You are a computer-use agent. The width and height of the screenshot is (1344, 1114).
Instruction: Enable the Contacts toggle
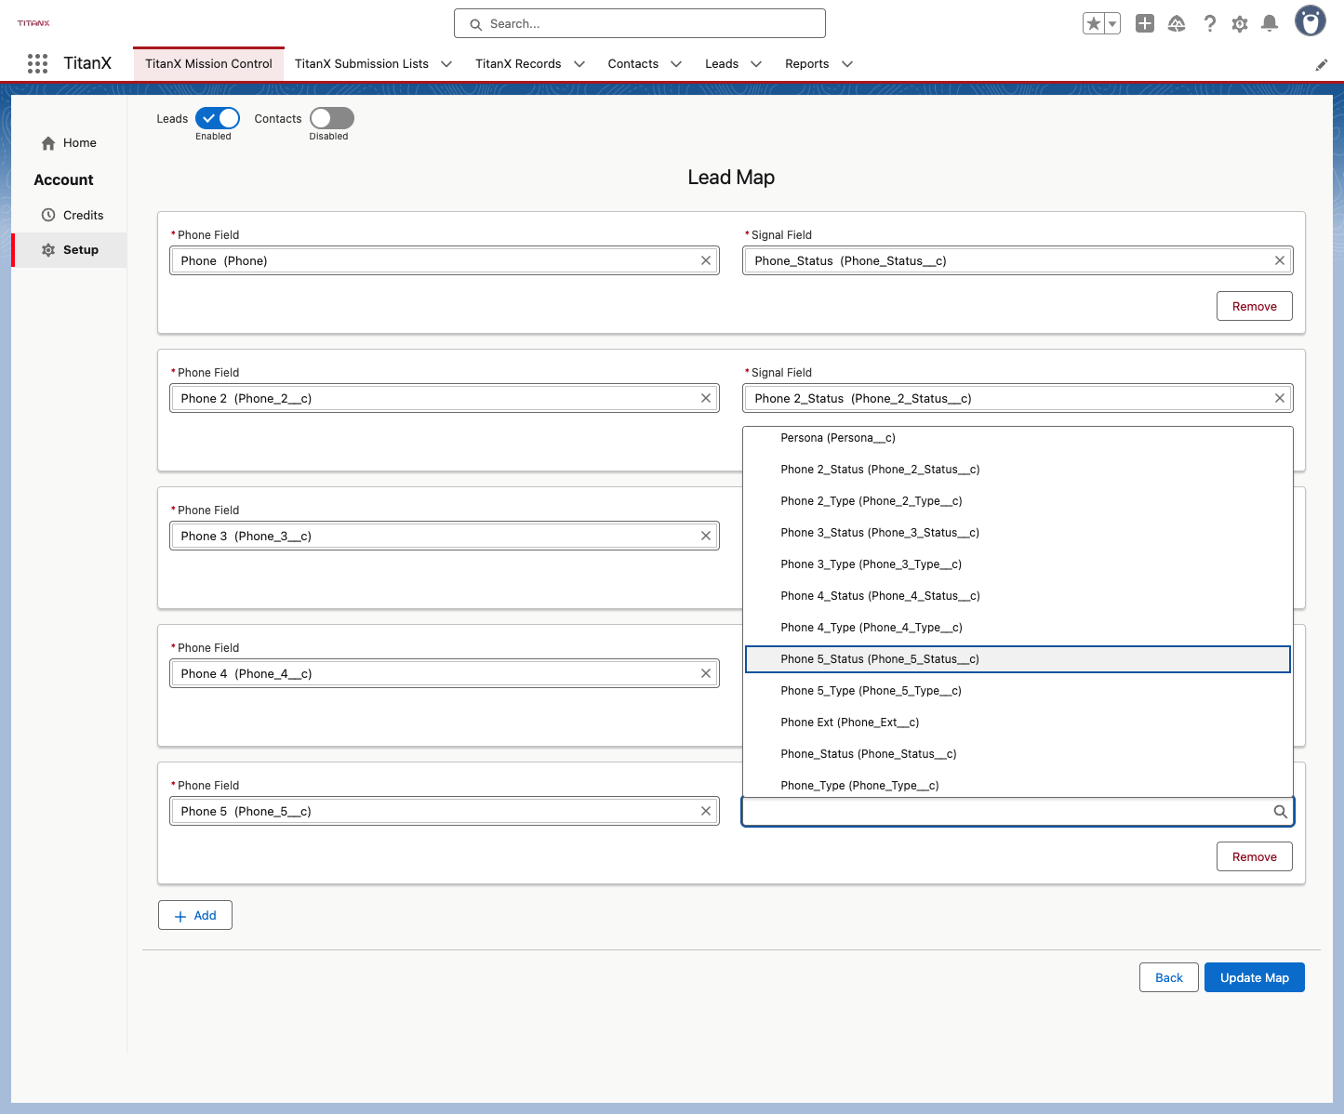[332, 118]
